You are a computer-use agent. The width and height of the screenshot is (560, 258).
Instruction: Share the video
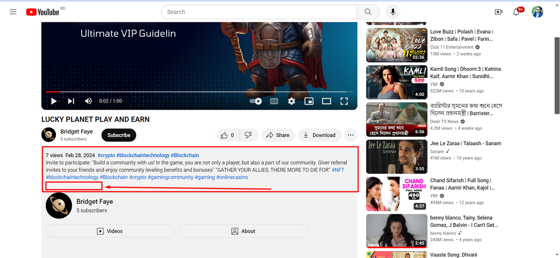278,135
